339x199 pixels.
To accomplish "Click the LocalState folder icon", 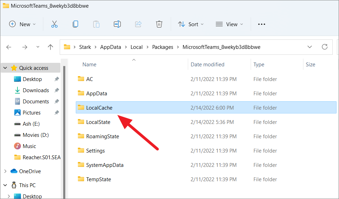I will [81, 121].
